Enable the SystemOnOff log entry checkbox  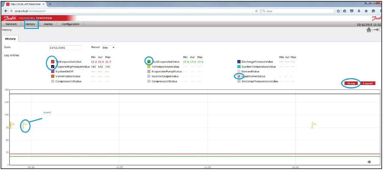[x=52, y=71]
